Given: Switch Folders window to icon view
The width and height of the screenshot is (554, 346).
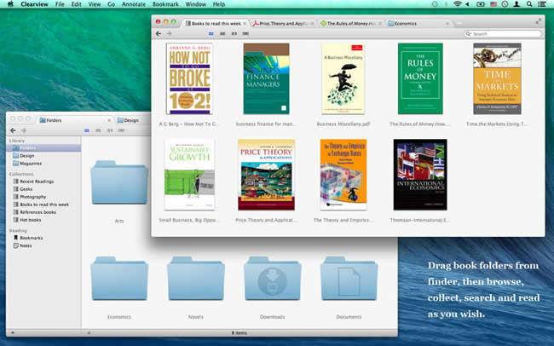Looking at the screenshot, I should click(x=87, y=130).
